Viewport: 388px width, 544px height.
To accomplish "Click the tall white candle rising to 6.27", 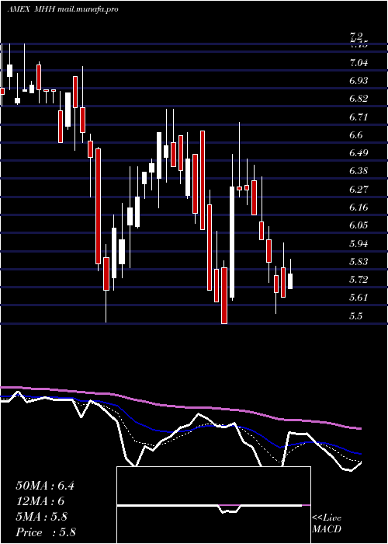I will (x=232, y=242).
